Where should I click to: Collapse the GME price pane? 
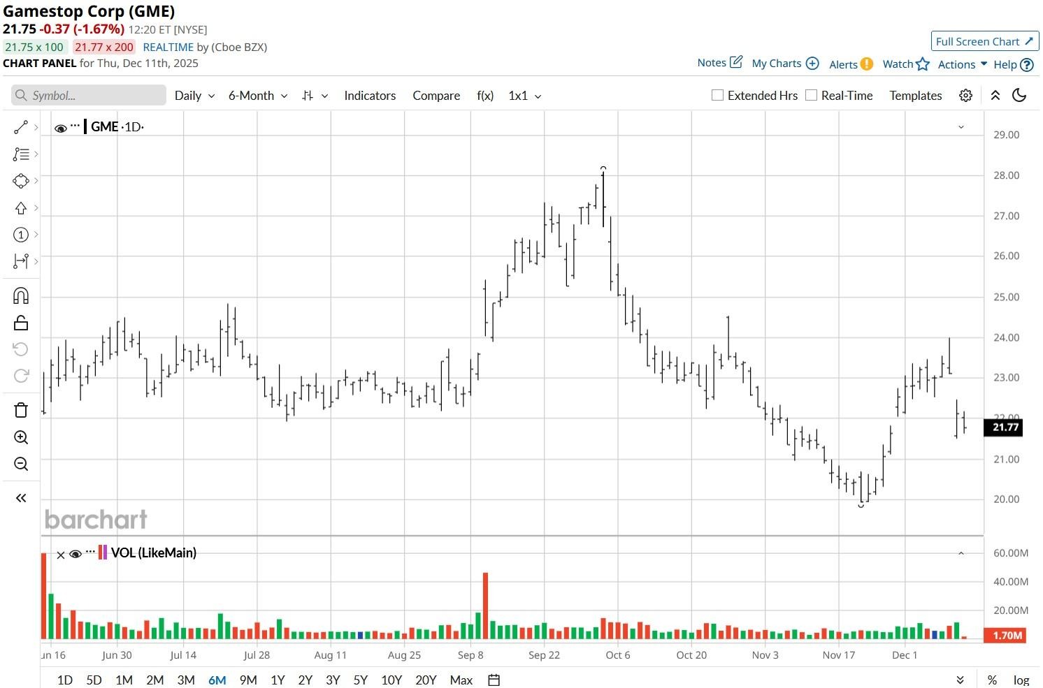961,127
